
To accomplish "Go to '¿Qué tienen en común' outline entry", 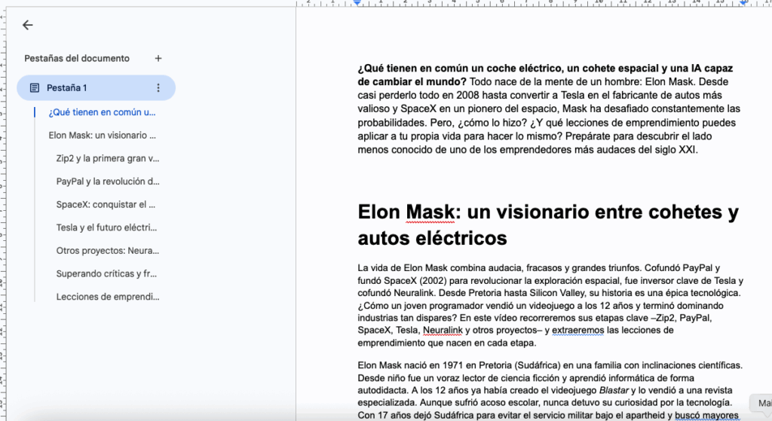I will click(x=102, y=112).
